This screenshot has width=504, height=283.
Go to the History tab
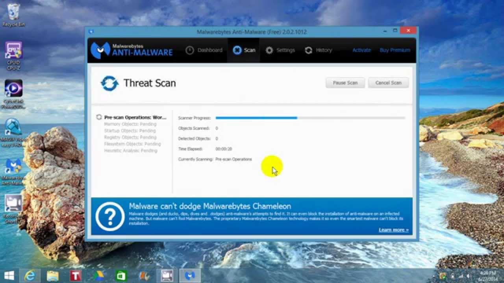pos(318,50)
